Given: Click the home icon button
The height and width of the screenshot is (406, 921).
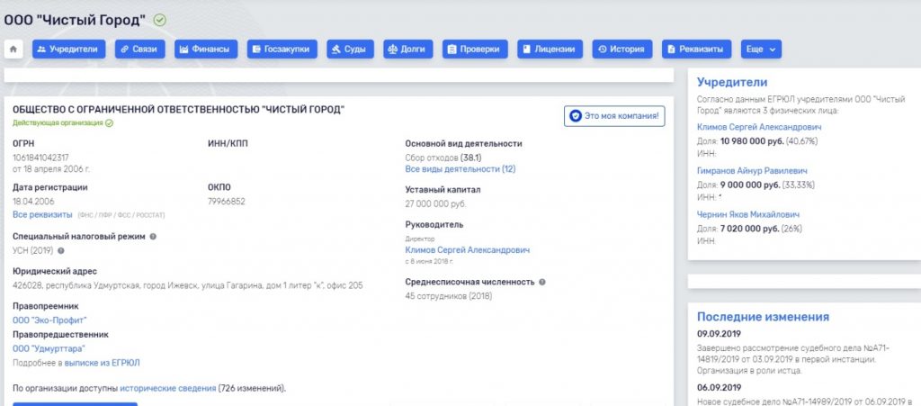Looking at the screenshot, I should [14, 50].
